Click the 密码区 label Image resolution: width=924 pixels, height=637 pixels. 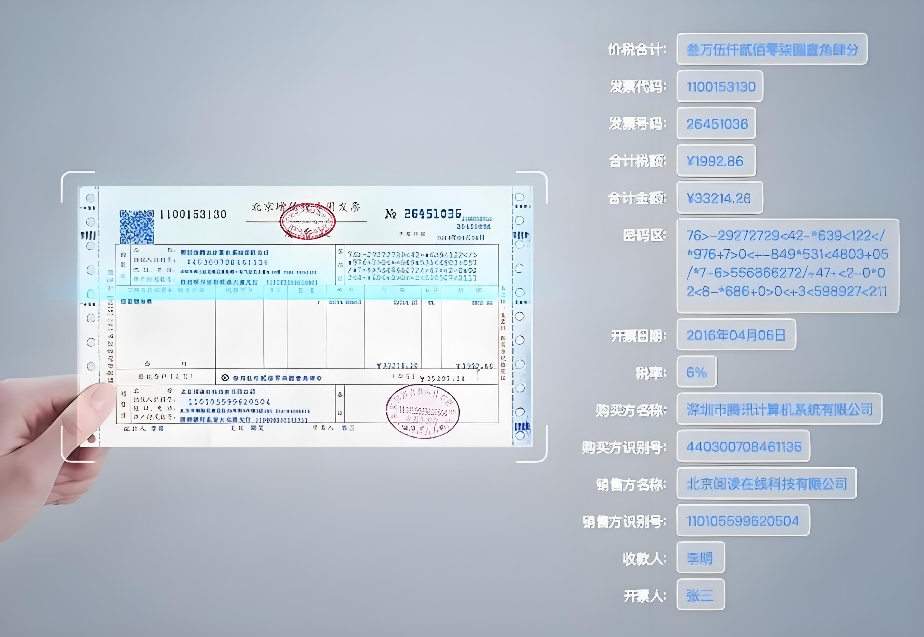coord(645,235)
